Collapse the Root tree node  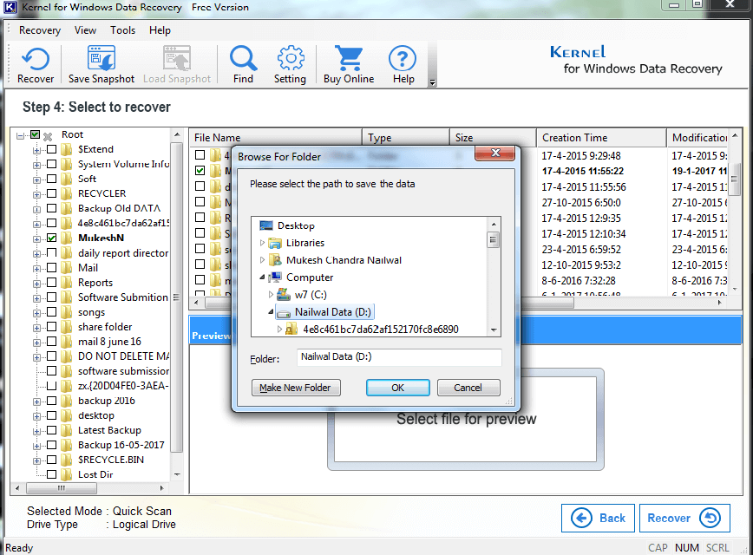[x=20, y=136]
